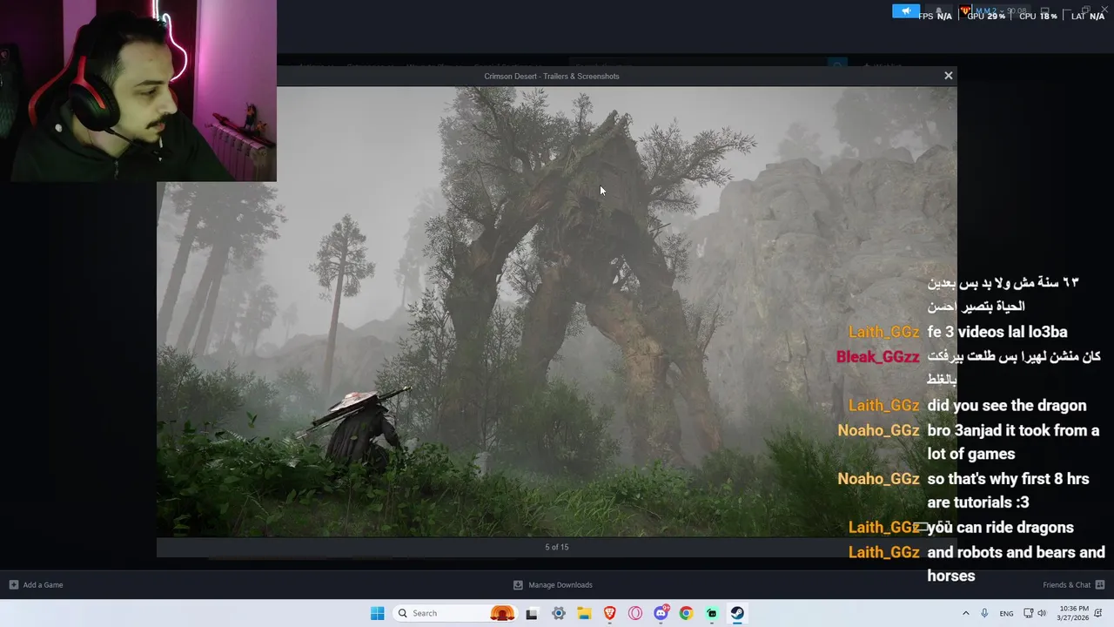
Task: Open Steam announcements megaphone button
Action: (905, 11)
